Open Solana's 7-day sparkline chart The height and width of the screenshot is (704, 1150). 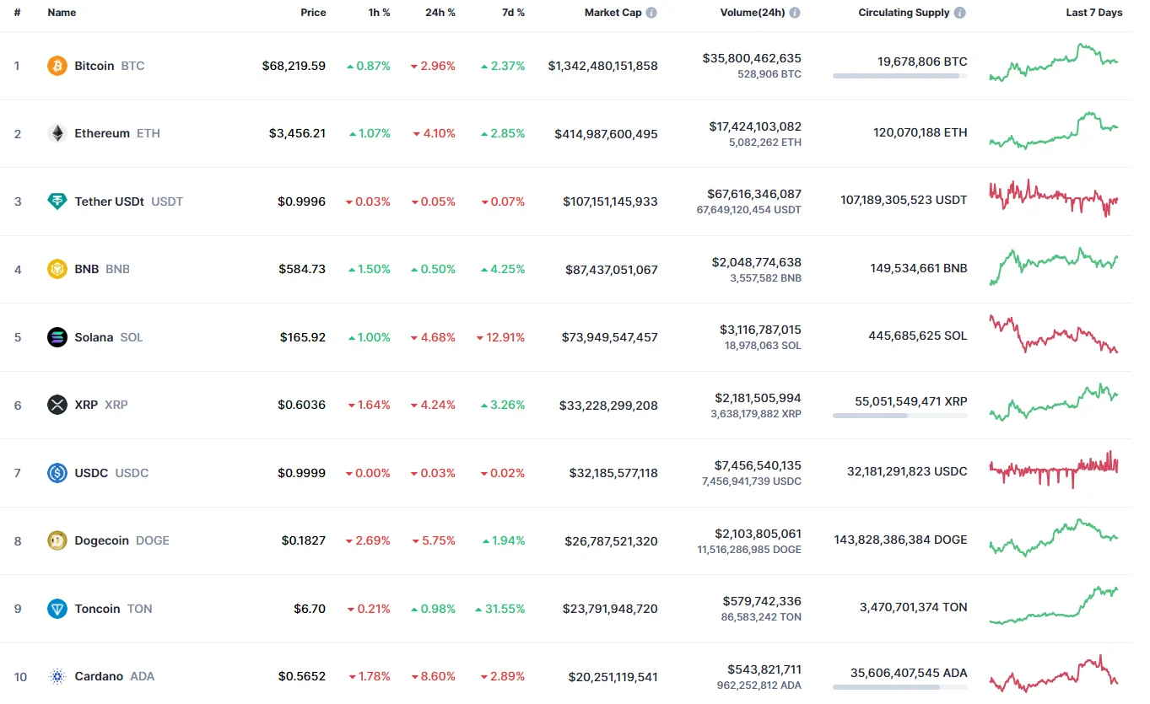(1053, 335)
